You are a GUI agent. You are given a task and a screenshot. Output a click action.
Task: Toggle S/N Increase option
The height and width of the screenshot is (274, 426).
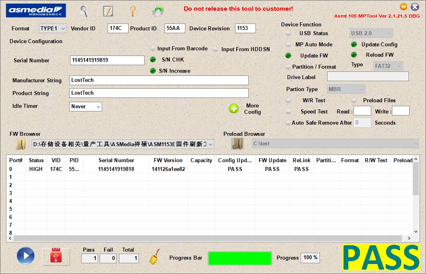[153, 71]
